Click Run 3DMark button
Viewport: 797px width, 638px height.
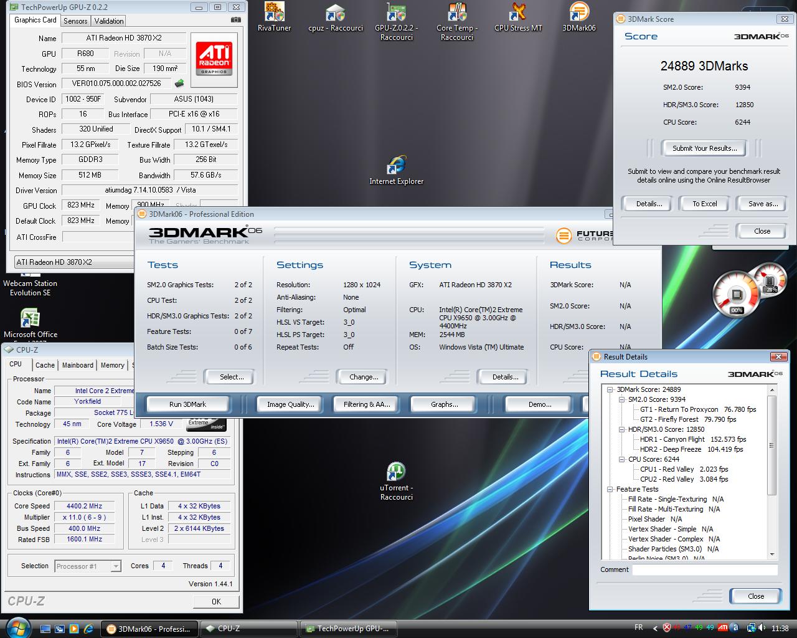[187, 404]
